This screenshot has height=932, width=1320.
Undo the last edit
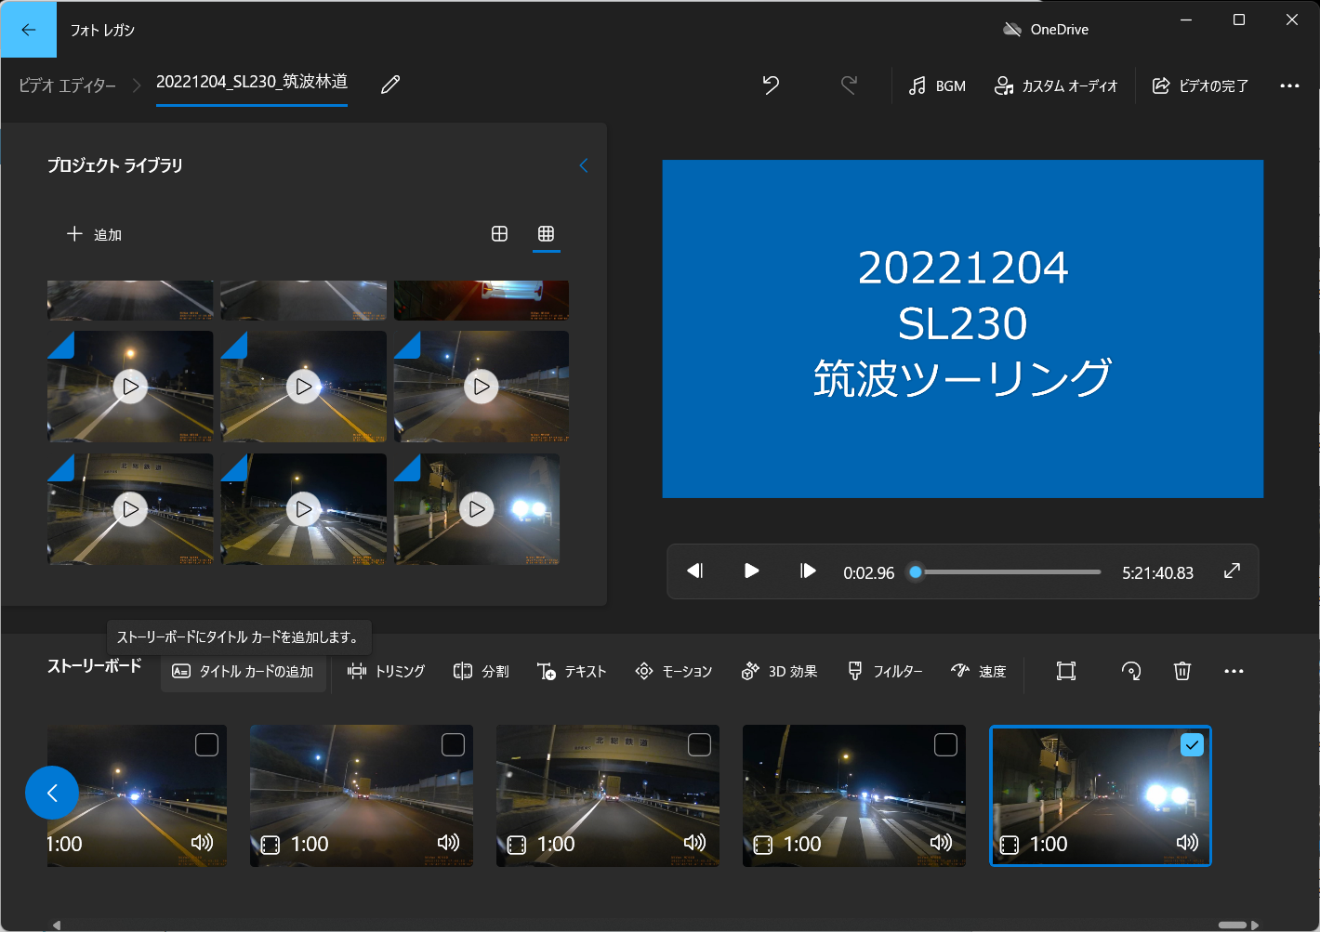point(771,85)
